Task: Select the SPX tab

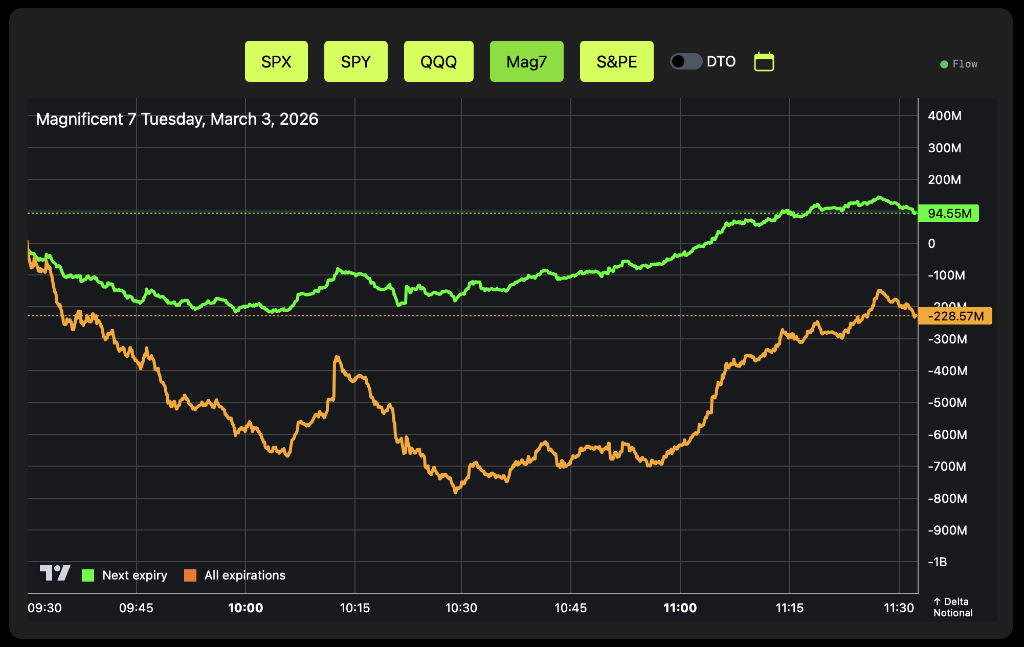Action: click(x=276, y=62)
